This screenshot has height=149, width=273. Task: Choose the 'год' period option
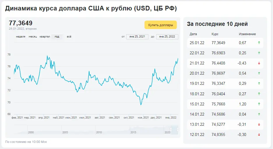(57, 37)
